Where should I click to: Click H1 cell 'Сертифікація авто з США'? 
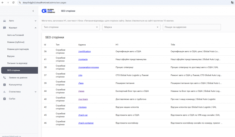[x=128, y=51]
